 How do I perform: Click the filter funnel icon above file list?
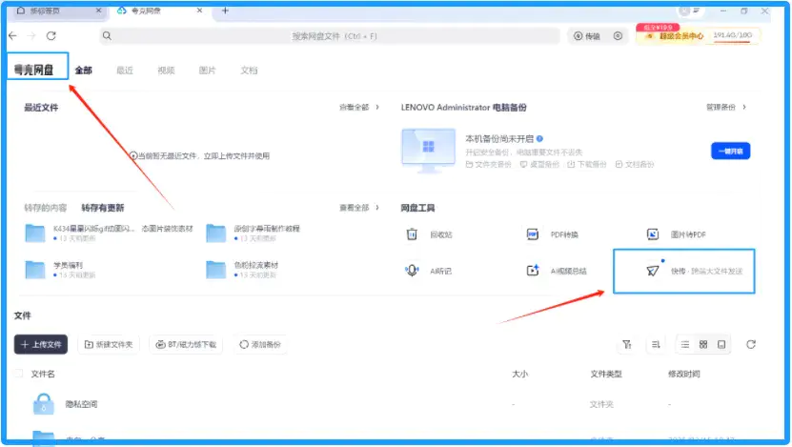[x=627, y=344]
